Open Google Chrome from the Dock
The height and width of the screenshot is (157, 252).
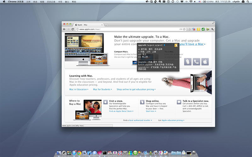pyautogui.click(x=79, y=153)
